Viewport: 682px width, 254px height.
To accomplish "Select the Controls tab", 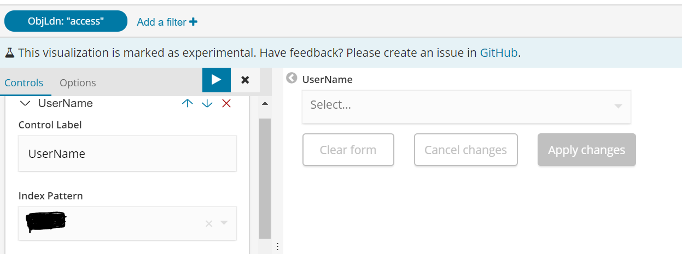I will 24,82.
